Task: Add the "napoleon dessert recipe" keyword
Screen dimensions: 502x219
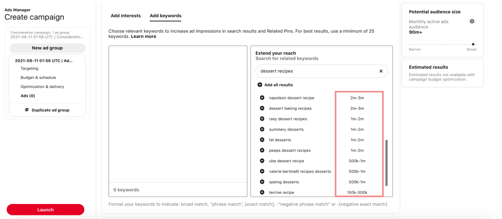Action: (262, 97)
